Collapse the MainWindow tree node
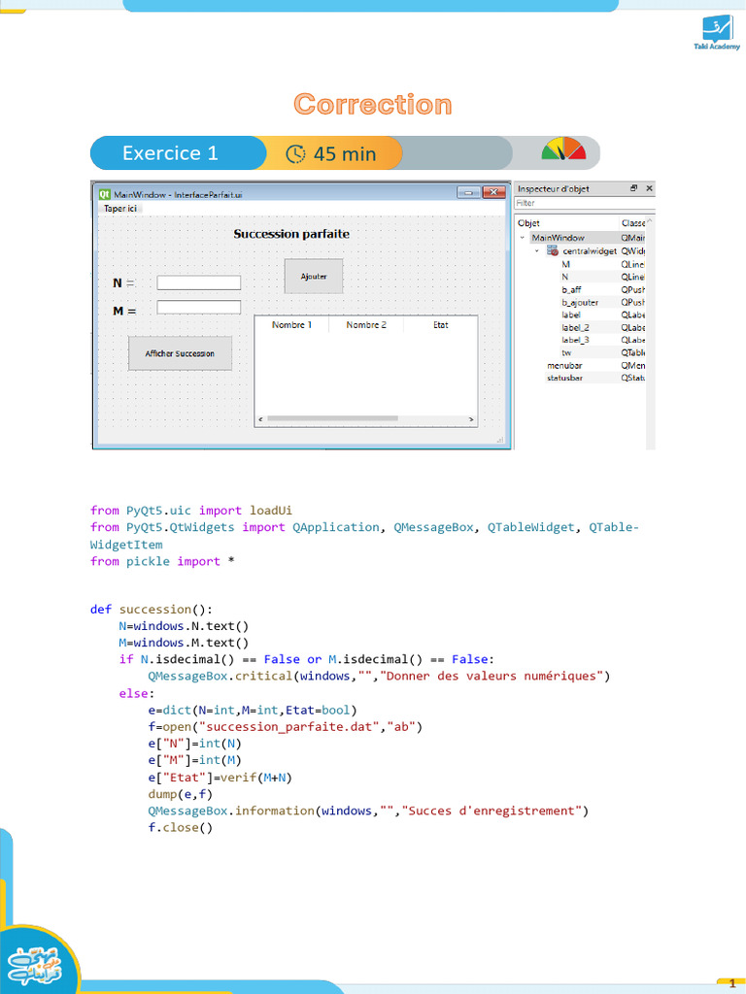 coord(522,238)
